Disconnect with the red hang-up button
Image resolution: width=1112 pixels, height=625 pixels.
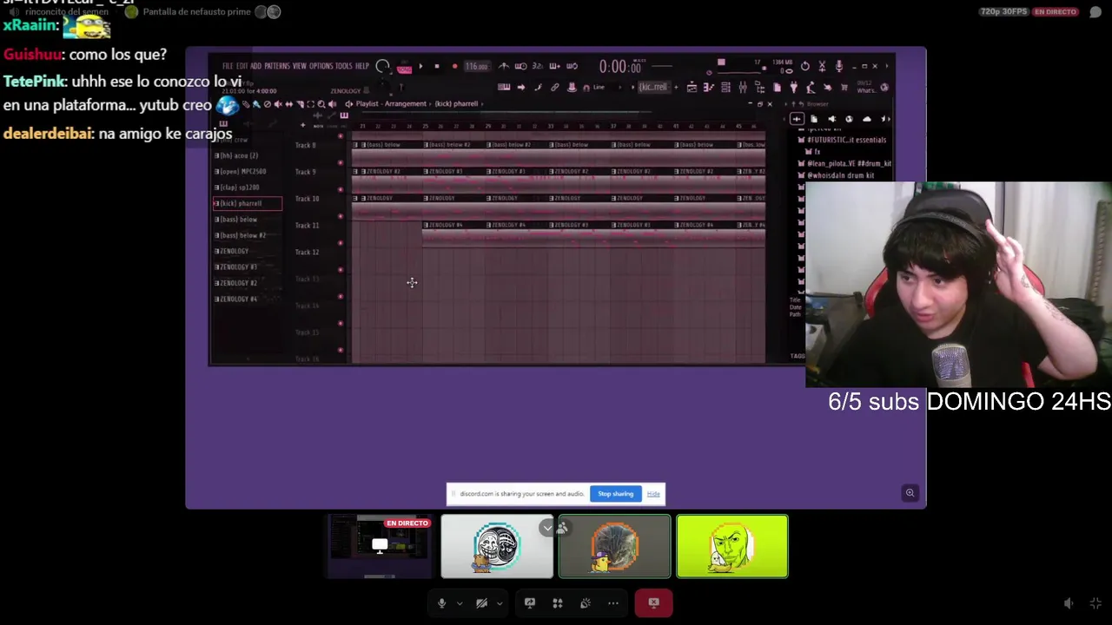point(653,603)
